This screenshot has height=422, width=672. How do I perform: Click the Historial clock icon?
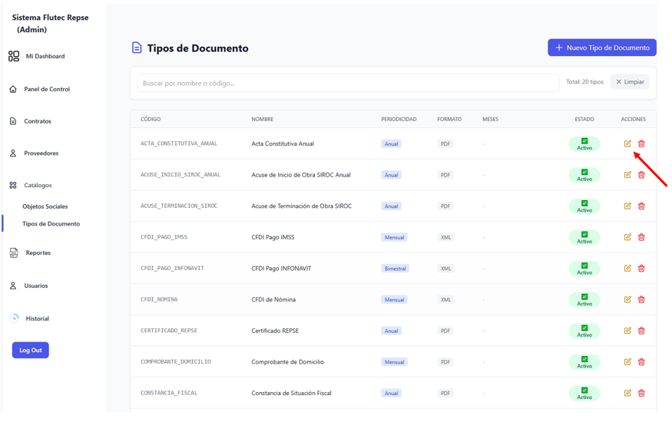click(x=14, y=318)
